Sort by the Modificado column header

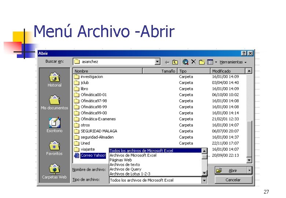tap(228, 71)
